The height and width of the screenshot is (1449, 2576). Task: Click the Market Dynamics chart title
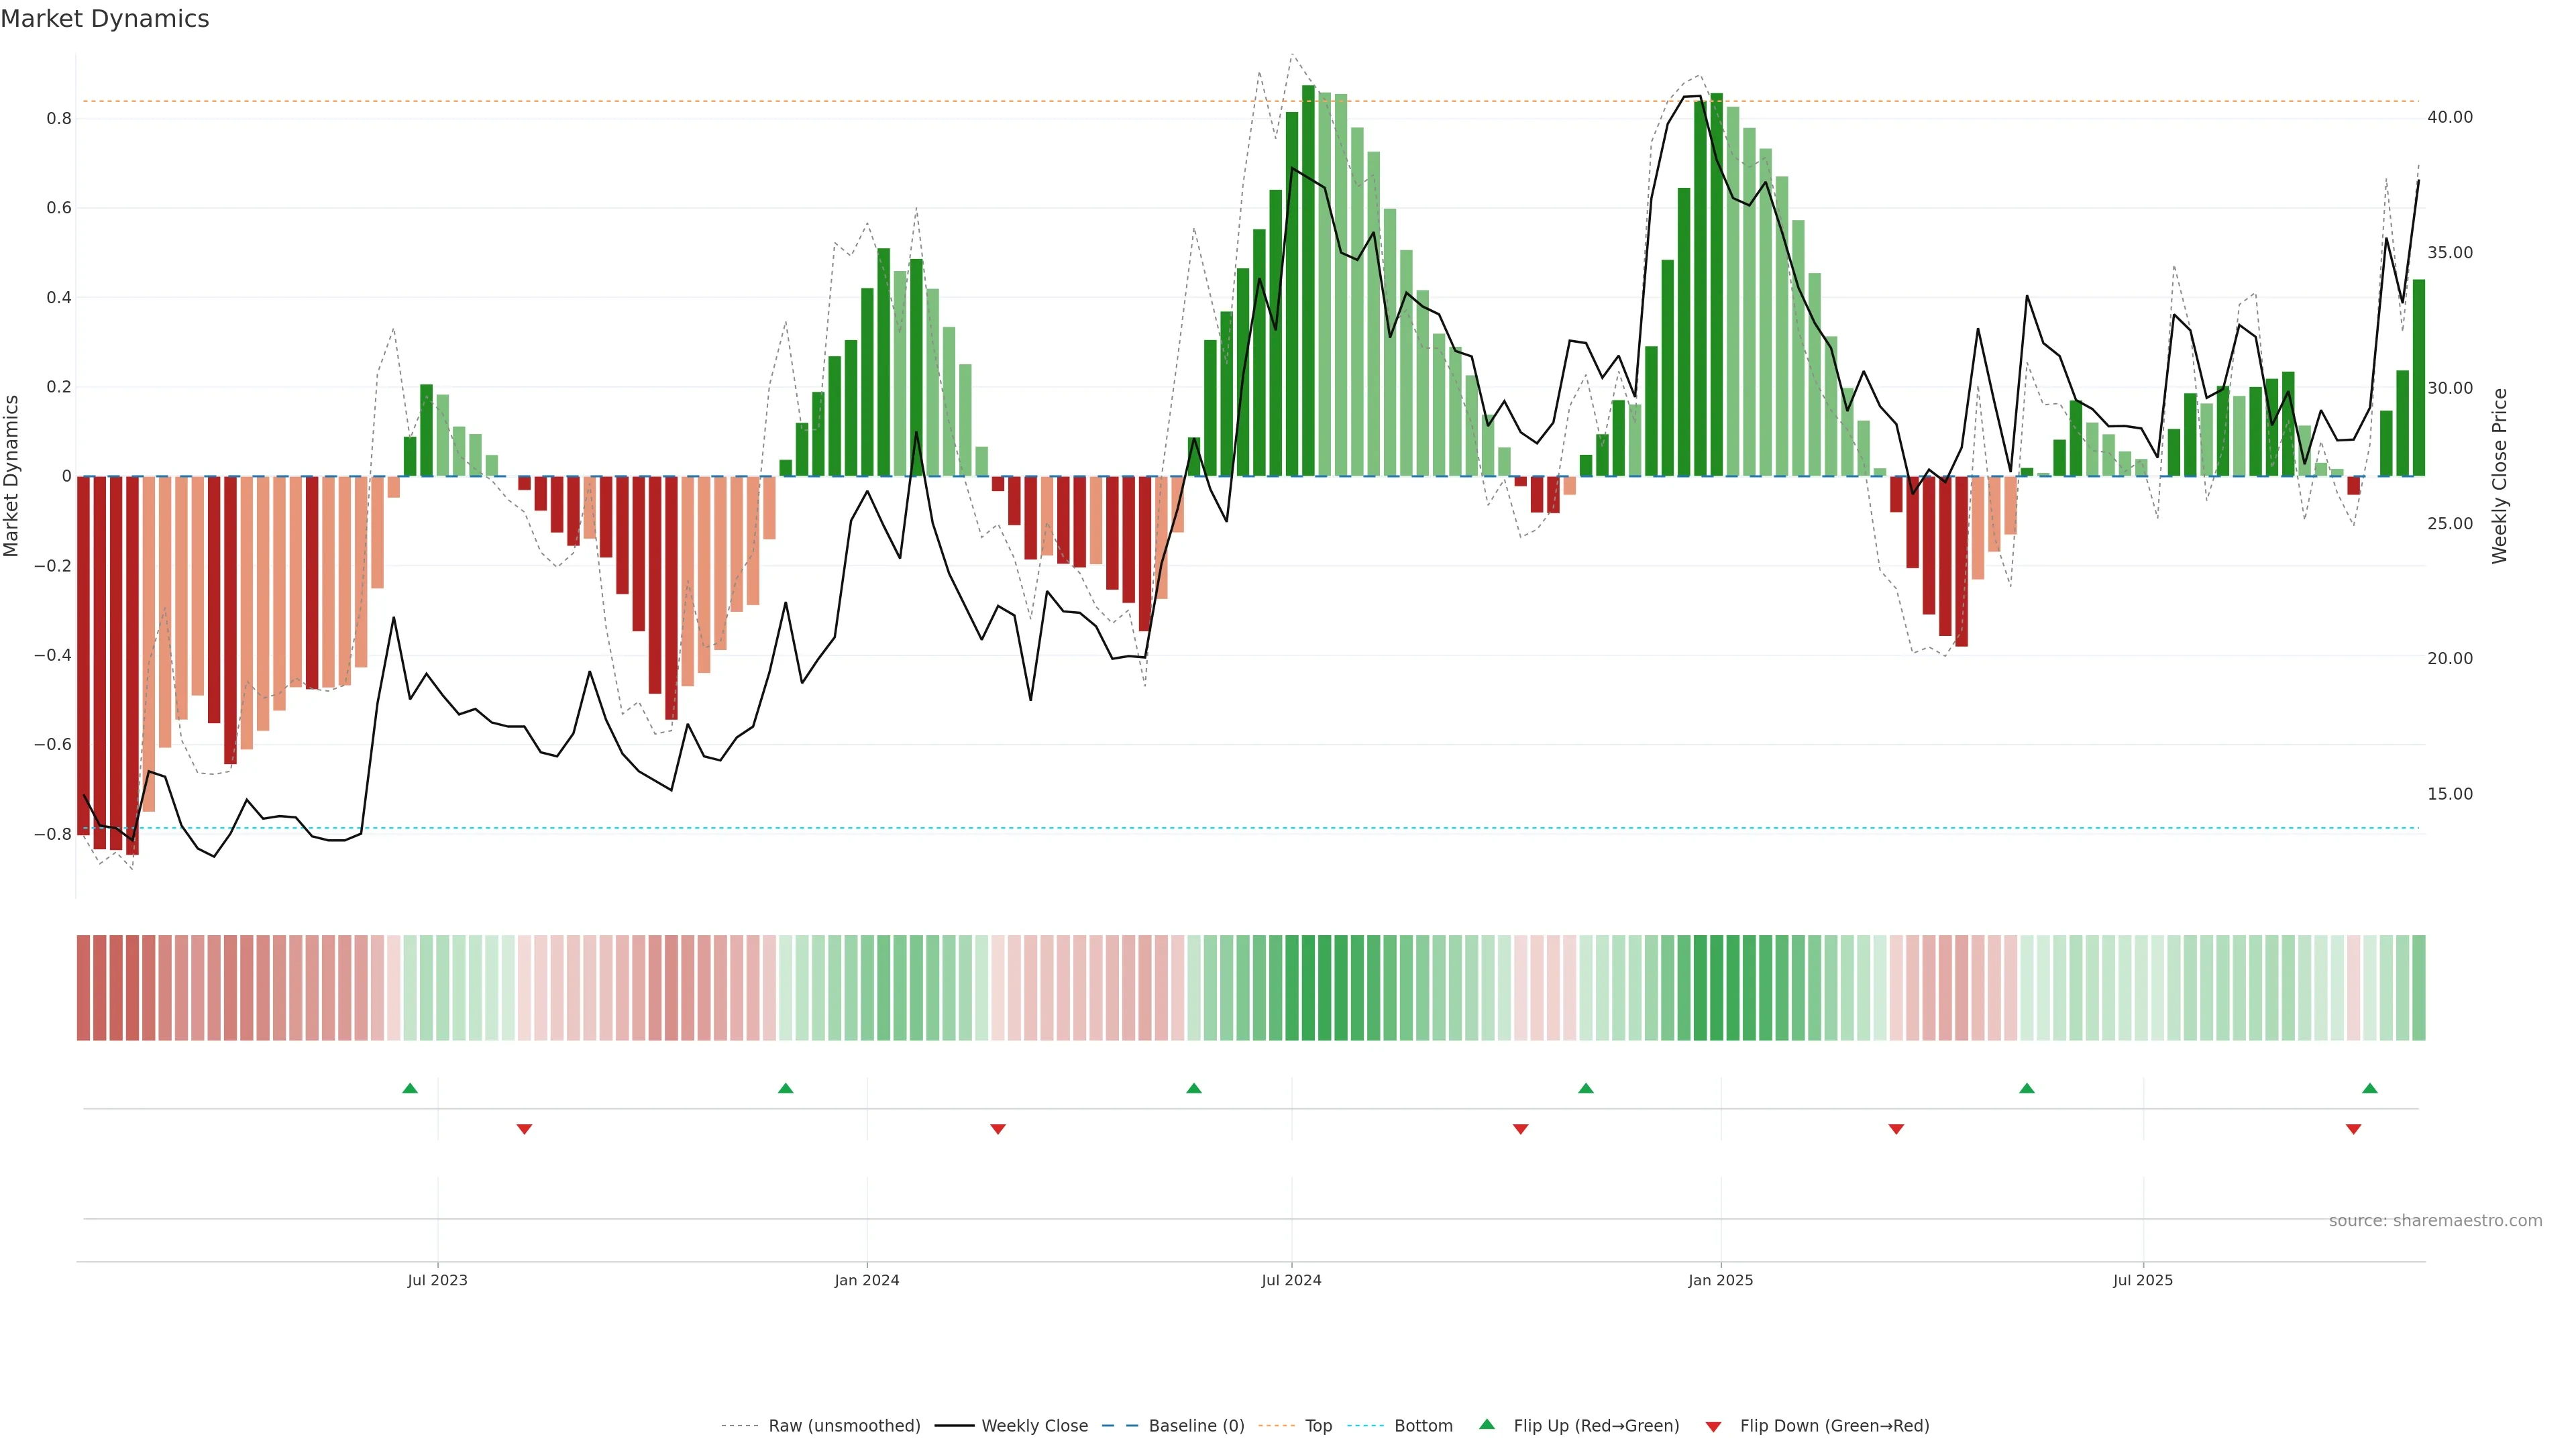pyautogui.click(x=105, y=19)
